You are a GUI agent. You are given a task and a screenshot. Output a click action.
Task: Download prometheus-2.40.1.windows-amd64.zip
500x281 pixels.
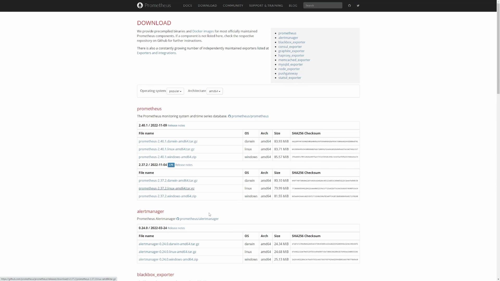[167, 157]
